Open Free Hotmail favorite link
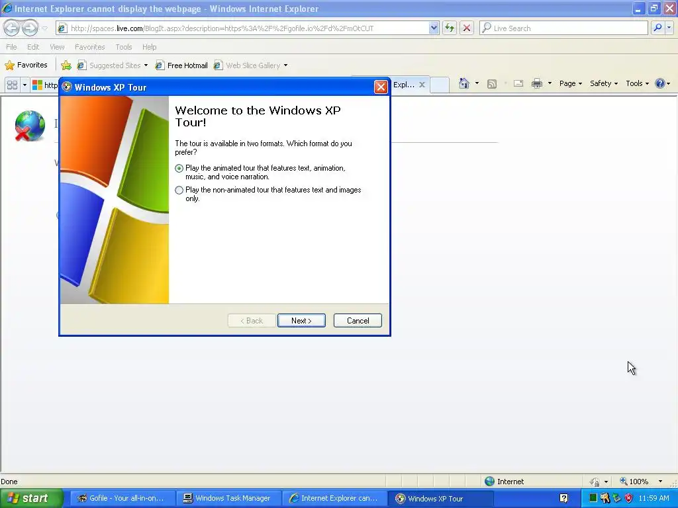The image size is (678, 508). (181, 65)
